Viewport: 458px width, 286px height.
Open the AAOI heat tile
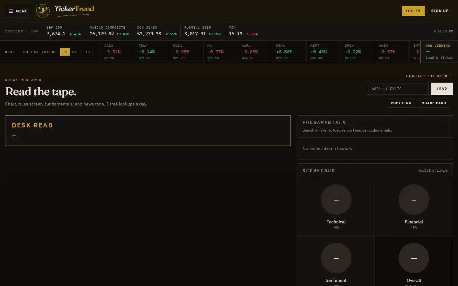117,52
